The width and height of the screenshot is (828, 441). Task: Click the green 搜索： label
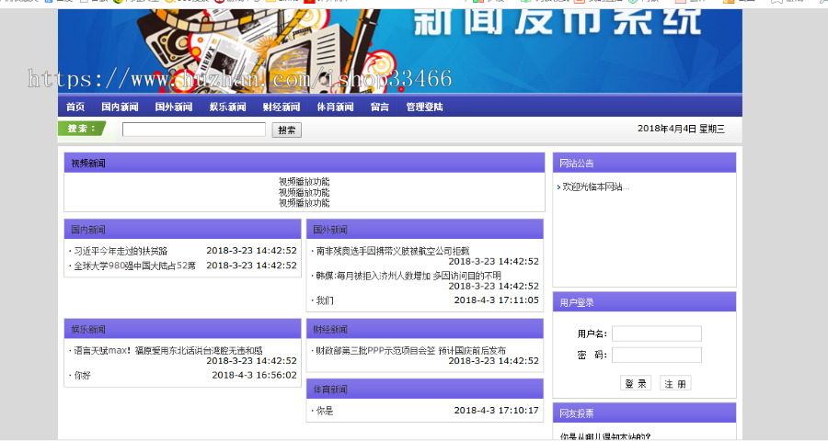coord(82,129)
